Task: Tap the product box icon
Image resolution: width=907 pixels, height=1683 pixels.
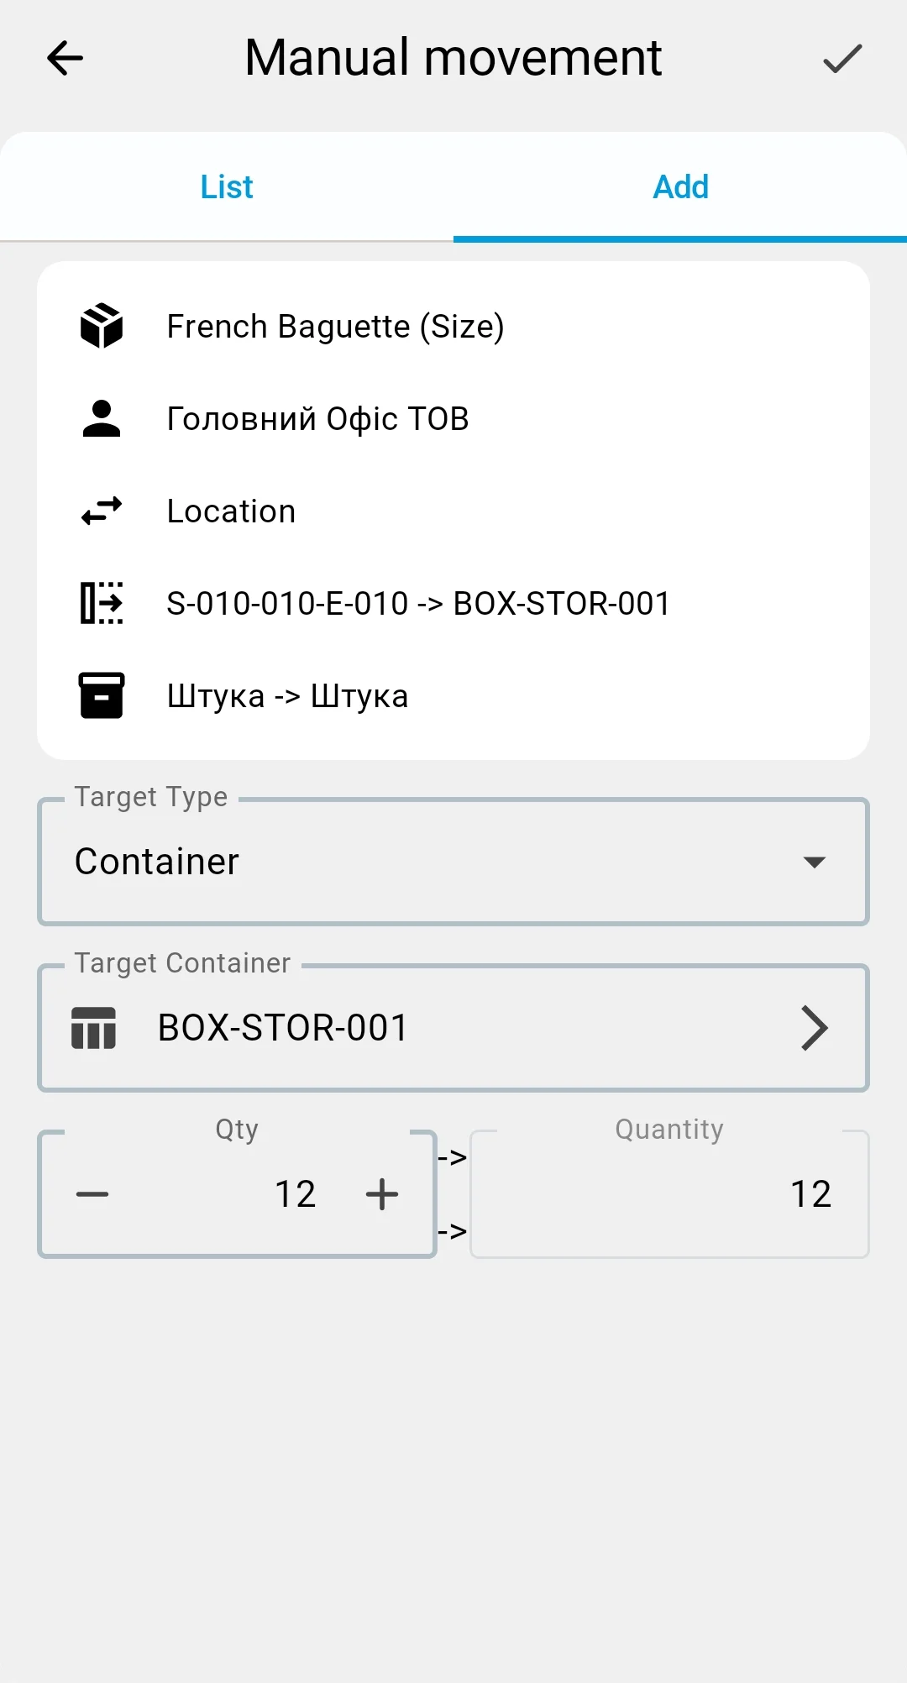Action: 102,326
